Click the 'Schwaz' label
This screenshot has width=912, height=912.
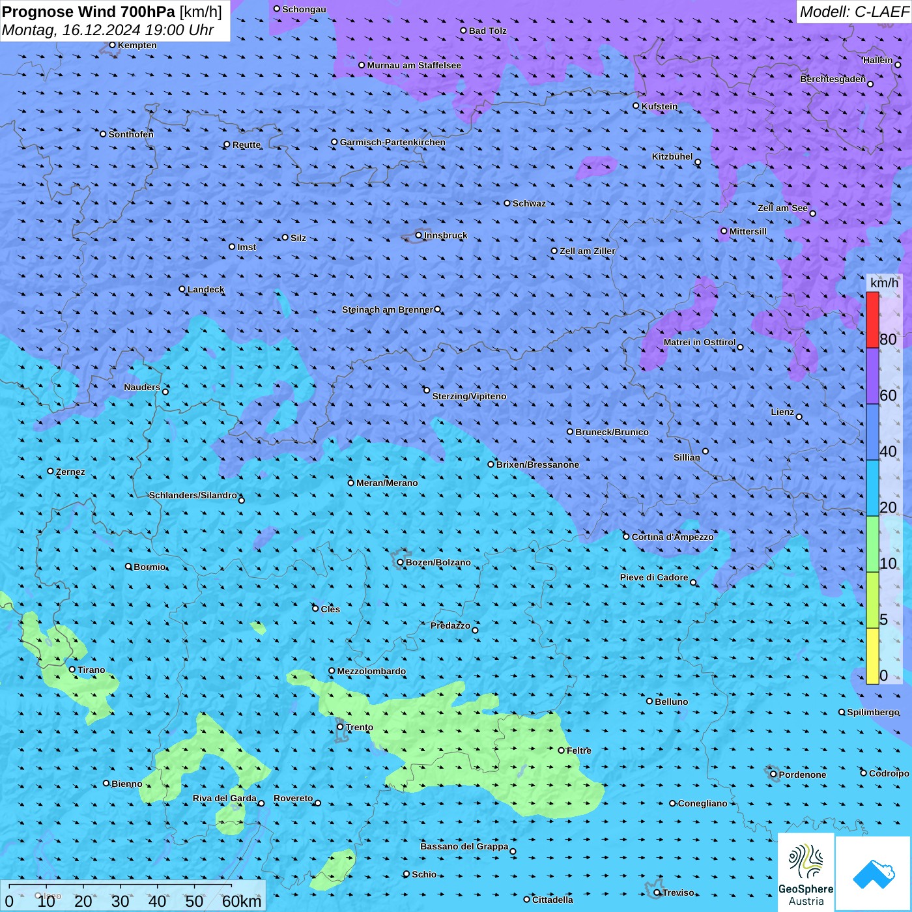(x=529, y=203)
